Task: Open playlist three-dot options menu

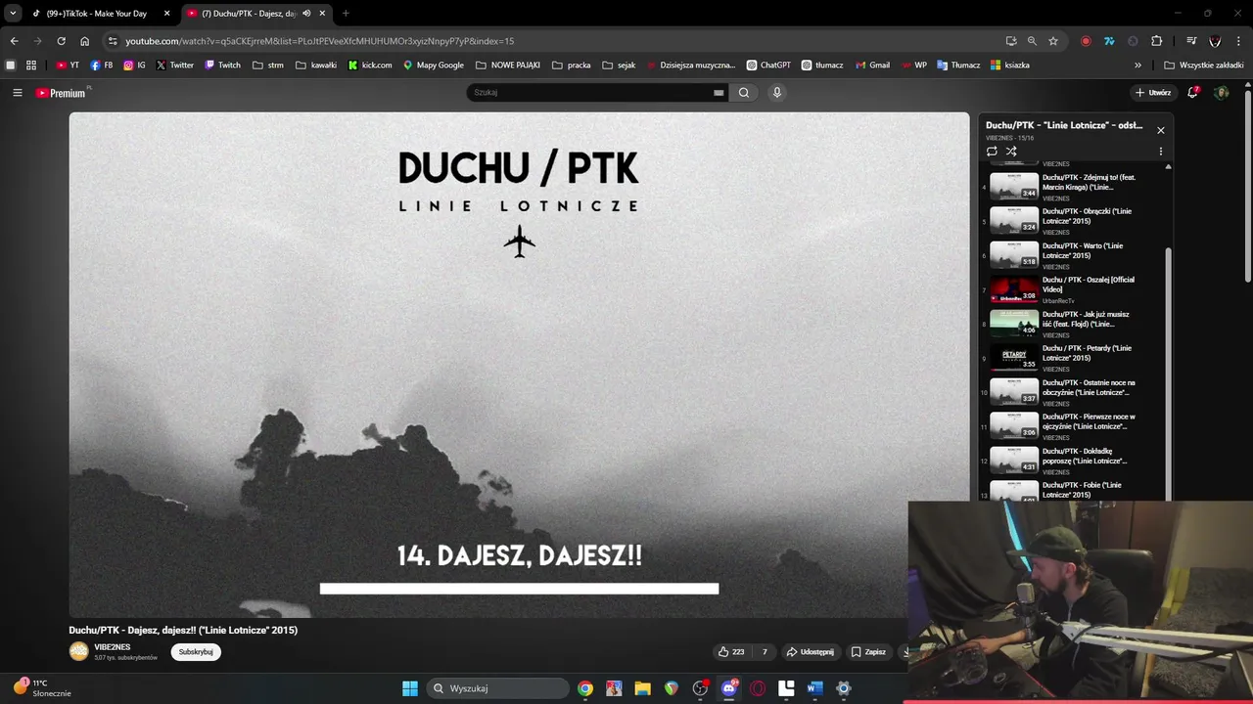Action: click(1161, 152)
